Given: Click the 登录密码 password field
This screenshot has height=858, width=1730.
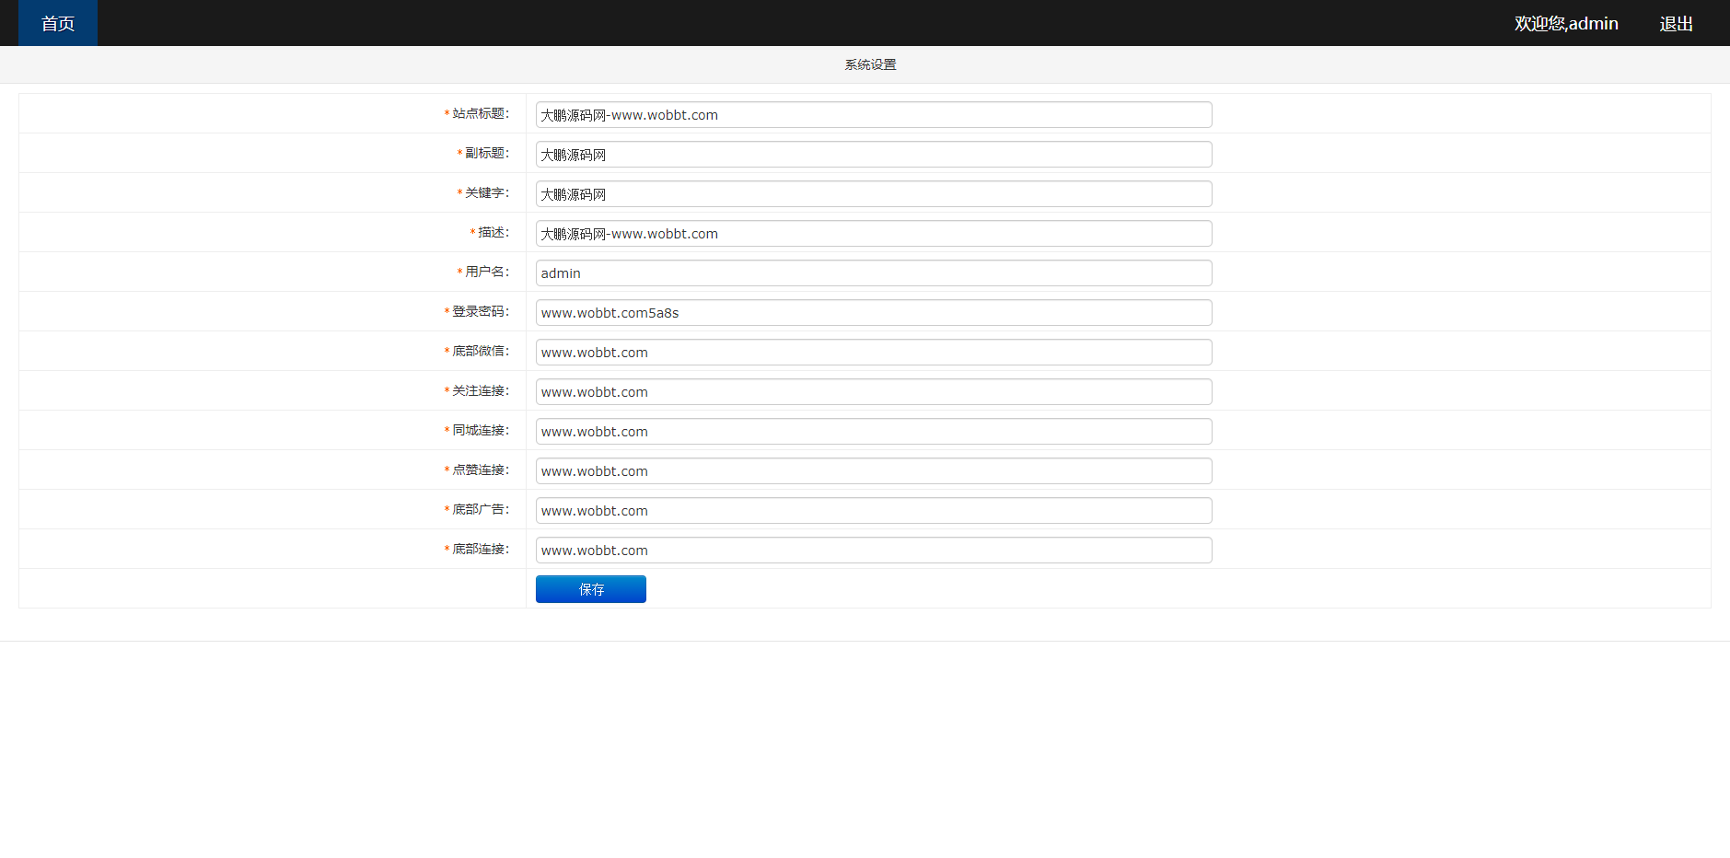Looking at the screenshot, I should [x=872, y=312].
